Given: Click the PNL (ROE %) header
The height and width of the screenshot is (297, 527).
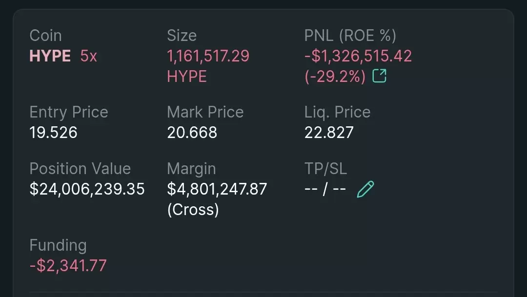Looking at the screenshot, I should [x=350, y=36].
